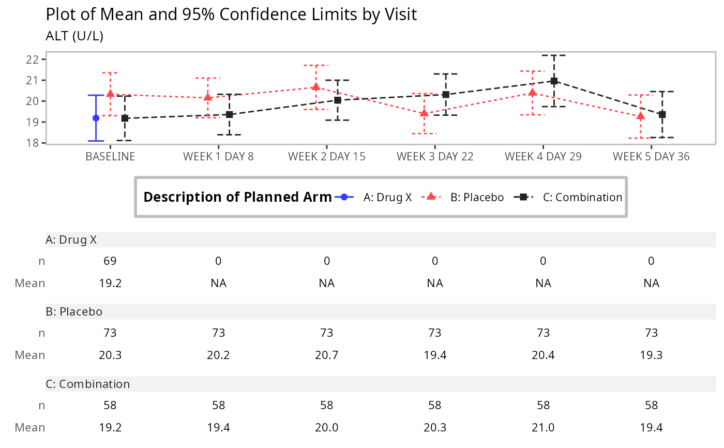The width and height of the screenshot is (724, 448).
Task: Select the blue Drug X data point at Baseline
Action: tap(96, 118)
